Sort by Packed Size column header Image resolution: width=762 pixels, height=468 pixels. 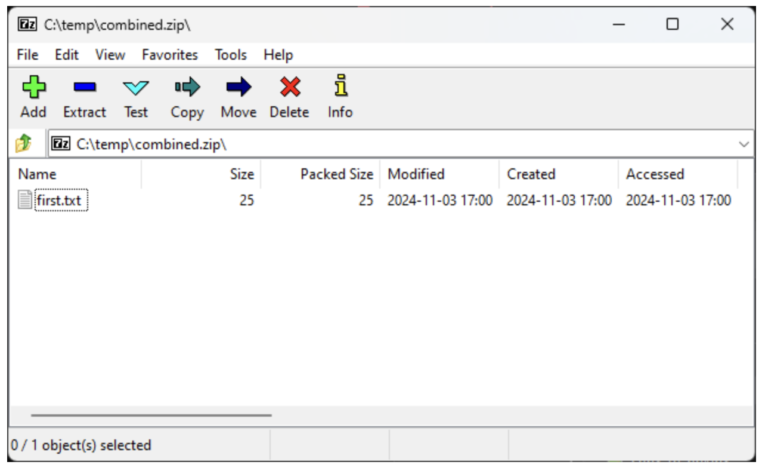point(320,174)
